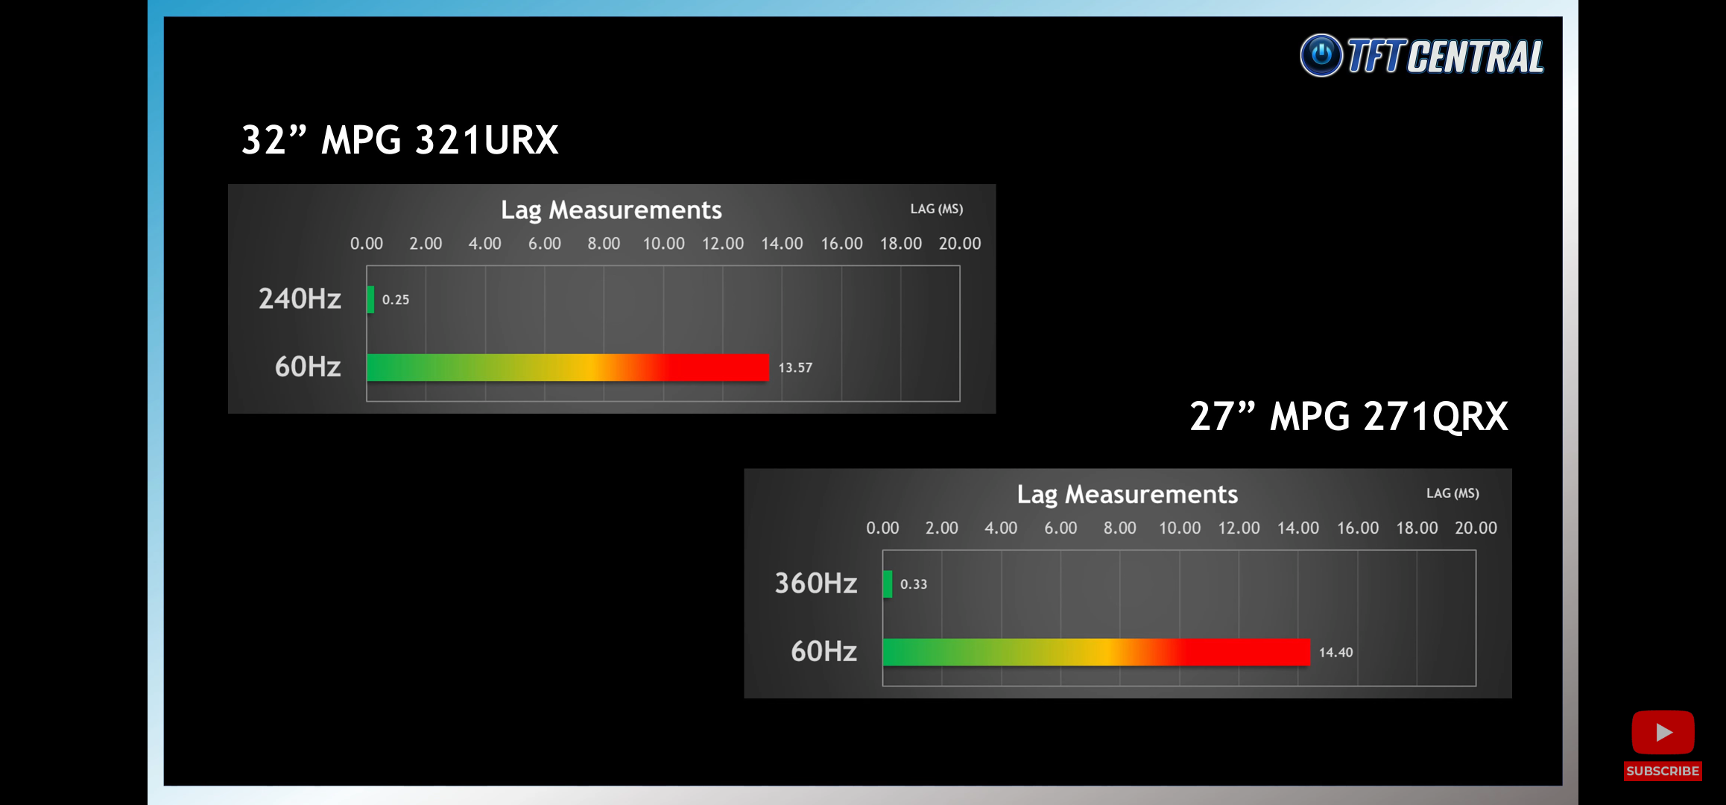Click the small green 360Hz lag bar
Viewport: 1726px width, 805px height.
pyautogui.click(x=888, y=584)
